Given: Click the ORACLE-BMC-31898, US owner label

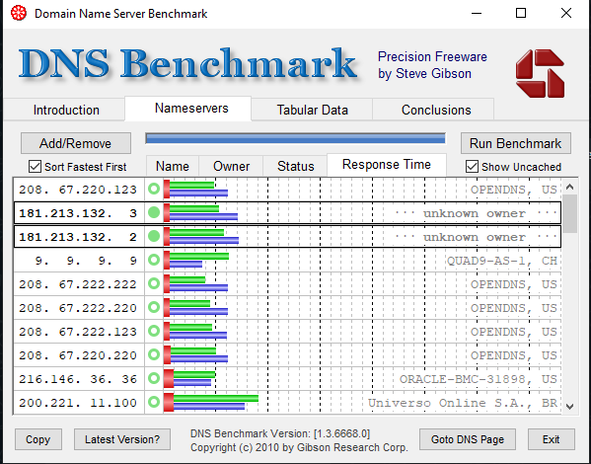Looking at the screenshot, I should (478, 379).
